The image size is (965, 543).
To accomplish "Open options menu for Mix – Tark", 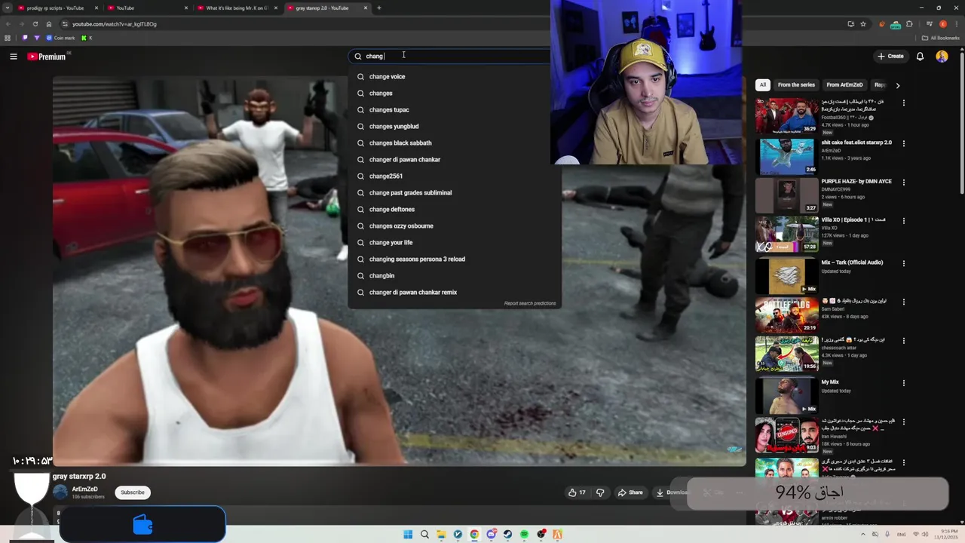I will click(x=904, y=263).
